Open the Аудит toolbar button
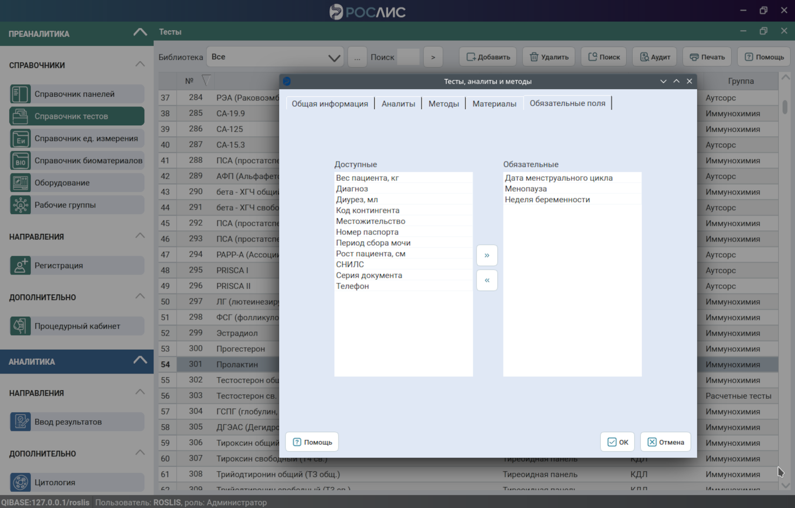The width and height of the screenshot is (795, 508). [655, 57]
